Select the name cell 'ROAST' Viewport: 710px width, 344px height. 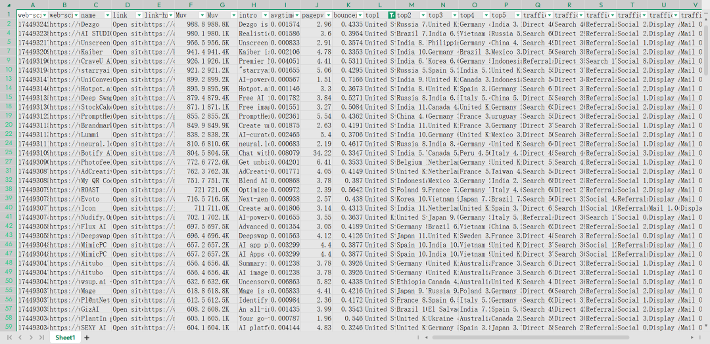(x=95, y=190)
